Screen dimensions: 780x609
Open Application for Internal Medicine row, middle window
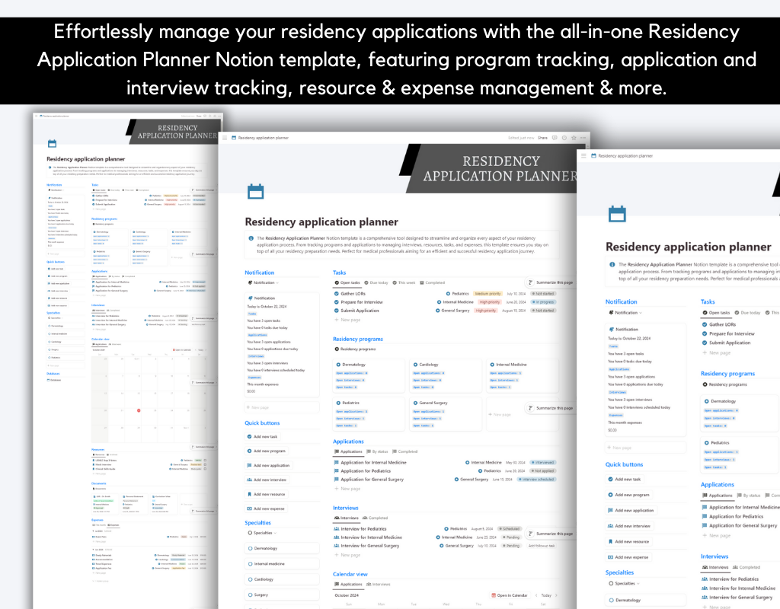tap(445, 462)
